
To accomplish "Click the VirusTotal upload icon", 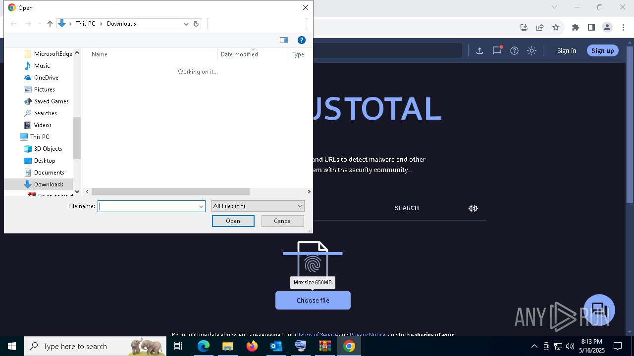I will (x=479, y=50).
